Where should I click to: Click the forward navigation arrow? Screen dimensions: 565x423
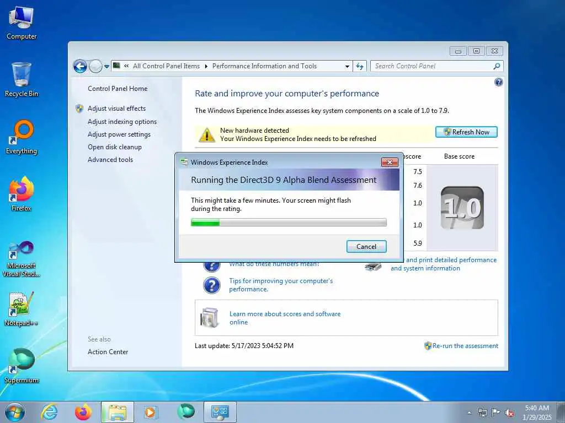(95, 66)
